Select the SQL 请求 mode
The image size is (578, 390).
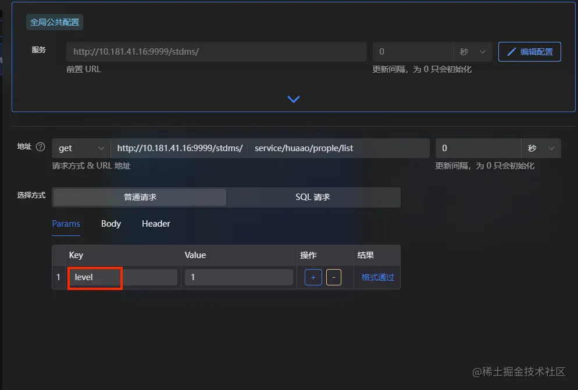tap(313, 197)
